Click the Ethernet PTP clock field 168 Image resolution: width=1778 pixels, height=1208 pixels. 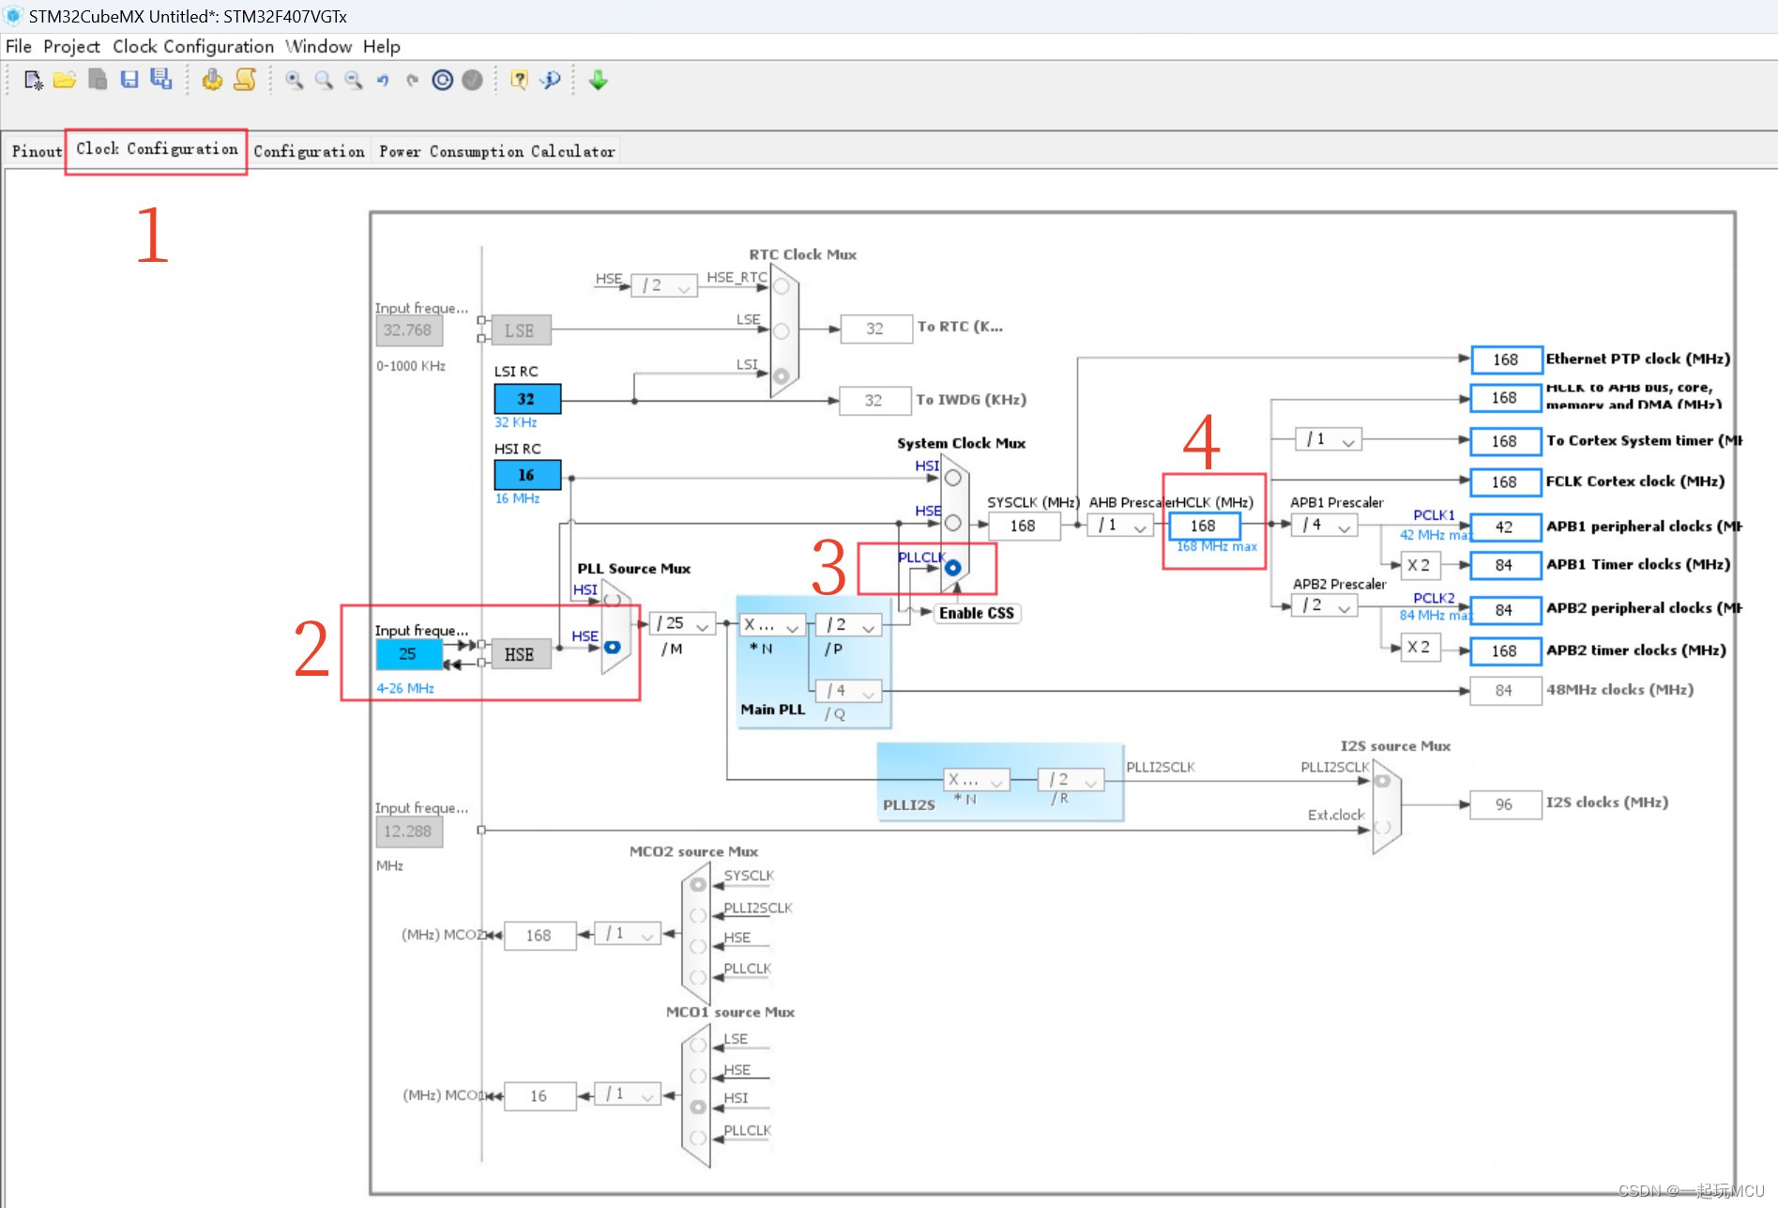(x=1505, y=359)
